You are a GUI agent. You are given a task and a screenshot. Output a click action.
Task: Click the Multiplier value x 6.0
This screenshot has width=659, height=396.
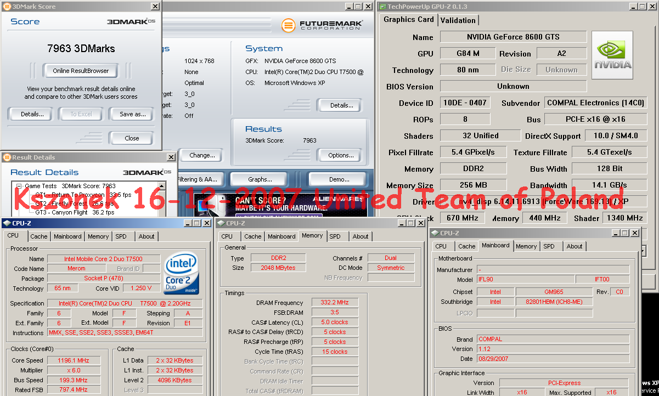click(x=74, y=370)
